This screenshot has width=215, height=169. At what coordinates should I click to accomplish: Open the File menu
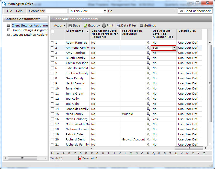click(9, 11)
